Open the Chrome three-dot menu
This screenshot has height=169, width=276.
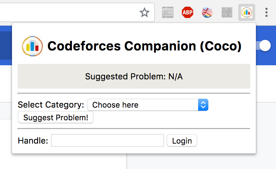266,12
